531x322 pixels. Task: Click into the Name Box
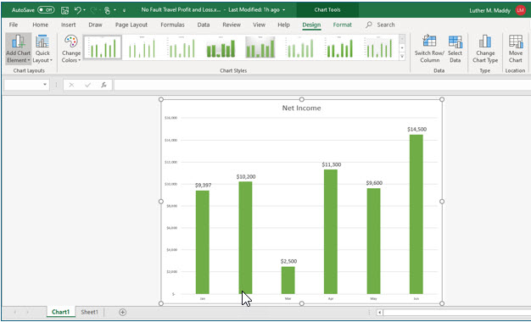click(23, 85)
